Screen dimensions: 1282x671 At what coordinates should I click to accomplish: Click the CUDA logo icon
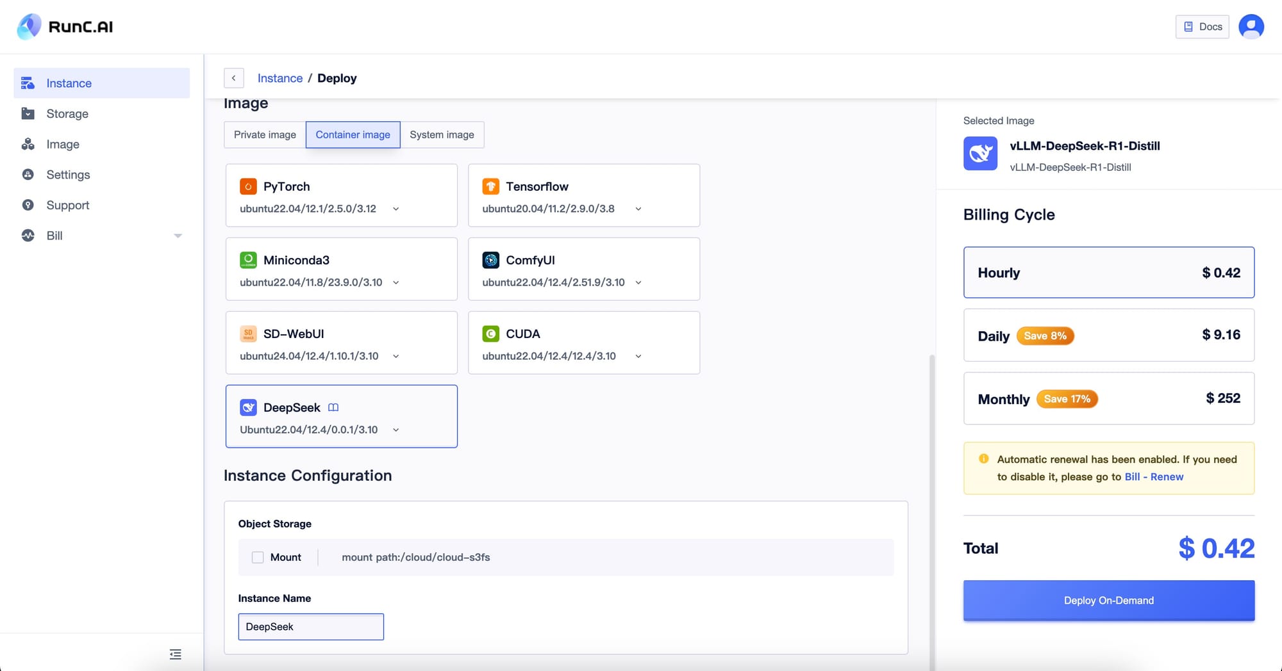[x=490, y=334]
